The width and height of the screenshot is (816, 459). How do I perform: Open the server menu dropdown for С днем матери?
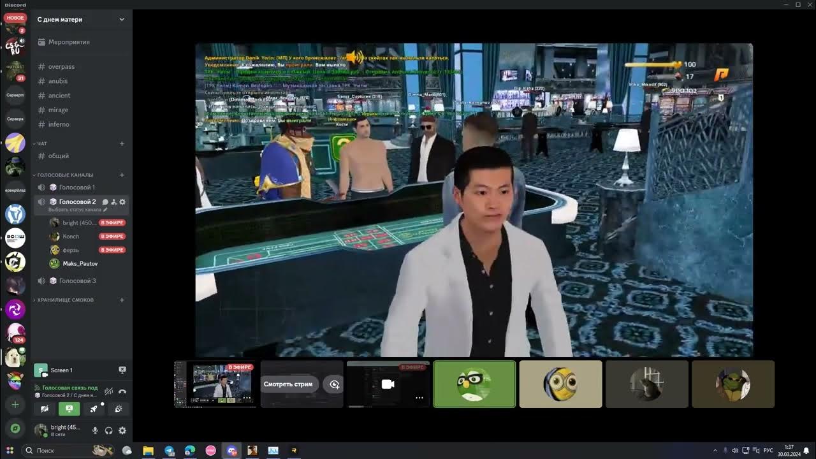coord(122,19)
